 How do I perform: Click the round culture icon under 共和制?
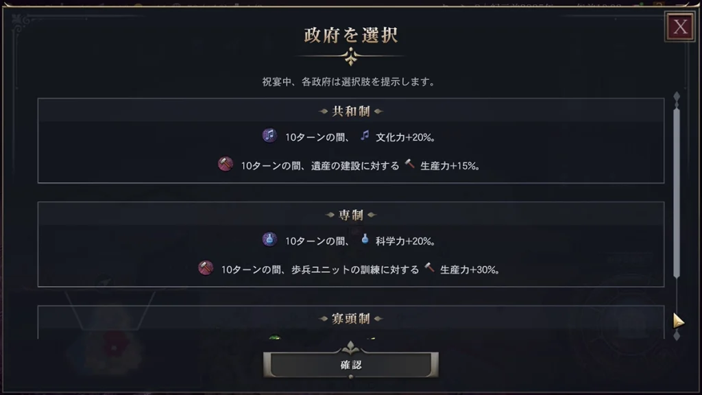(269, 136)
